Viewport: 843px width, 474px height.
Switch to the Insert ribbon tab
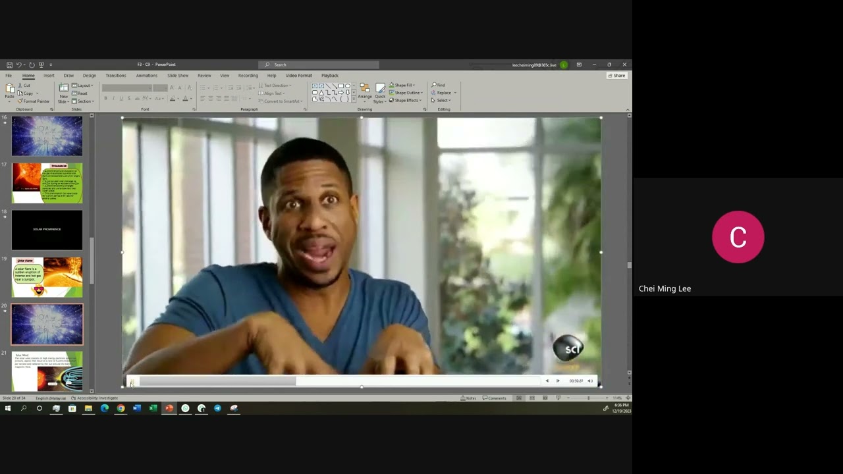(x=49, y=76)
